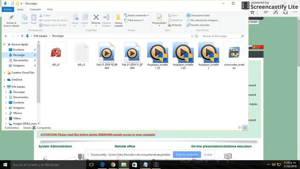Screen dimensions: 300x169
Task: Expand the OneDrive tree node
Action: (x=4, y=79)
